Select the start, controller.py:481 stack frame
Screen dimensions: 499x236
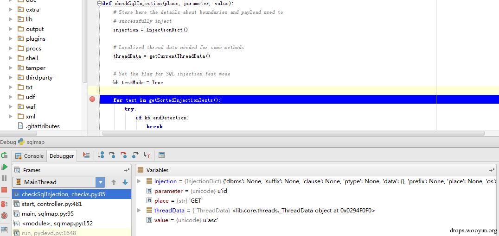52,204
